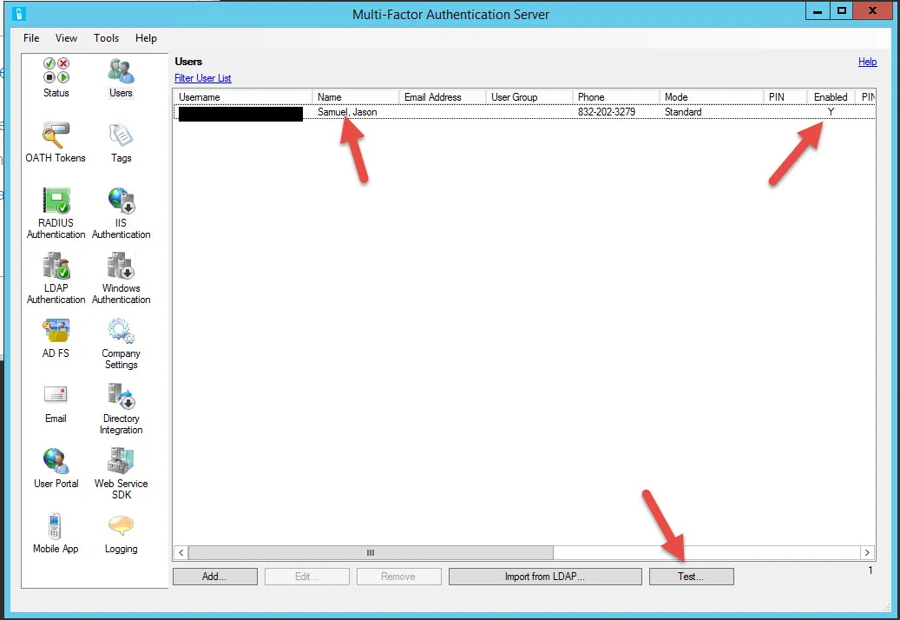Open LDAP Authentication settings
The image size is (900, 620).
56,279
